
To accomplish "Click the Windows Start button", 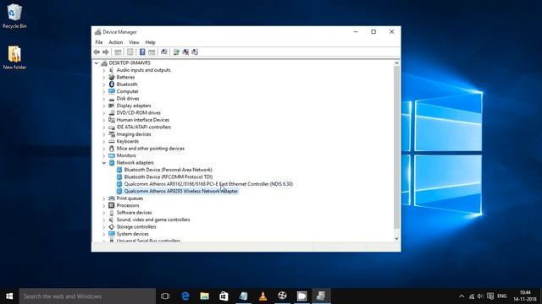I will tap(9, 296).
